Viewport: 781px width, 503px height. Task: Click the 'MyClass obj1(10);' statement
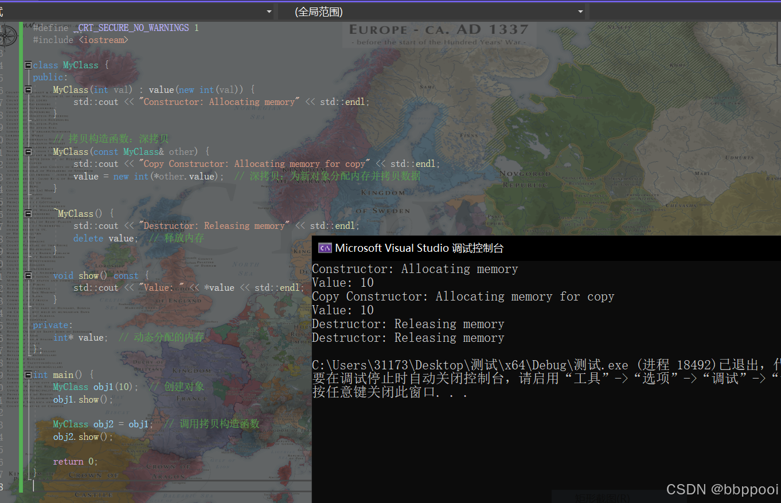click(96, 387)
